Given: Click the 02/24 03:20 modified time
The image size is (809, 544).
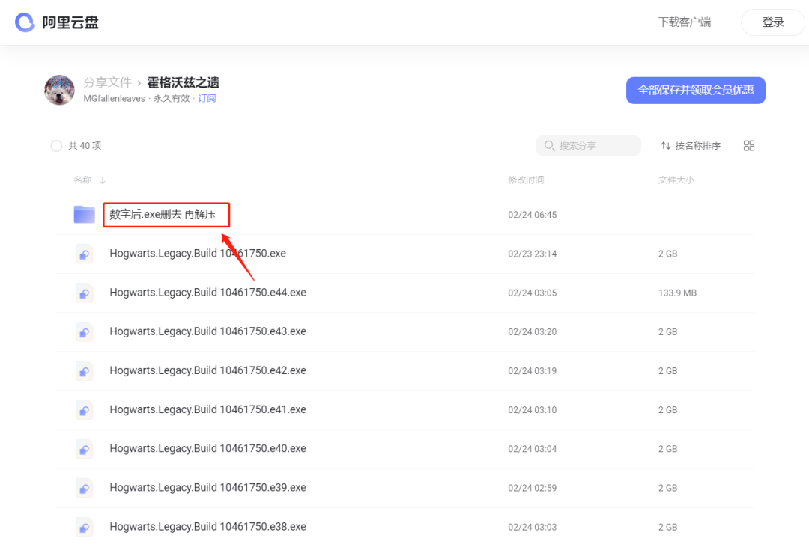Looking at the screenshot, I should point(532,332).
